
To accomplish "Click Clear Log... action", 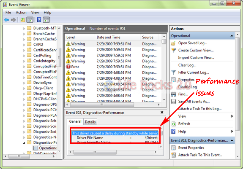I will pos(187,65).
